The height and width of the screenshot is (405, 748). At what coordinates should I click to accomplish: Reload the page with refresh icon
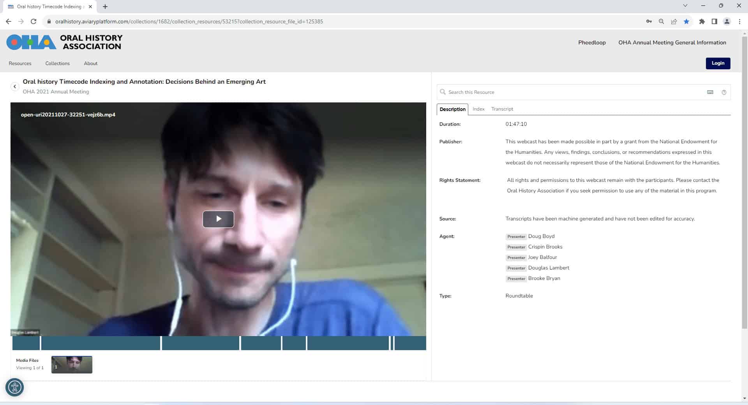tap(34, 21)
